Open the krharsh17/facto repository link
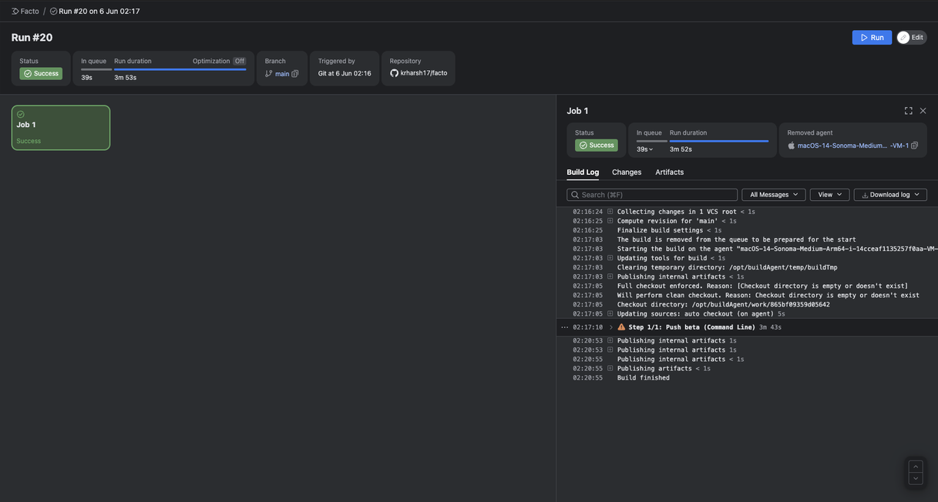Screen dimensions: 938x502 click(x=424, y=73)
